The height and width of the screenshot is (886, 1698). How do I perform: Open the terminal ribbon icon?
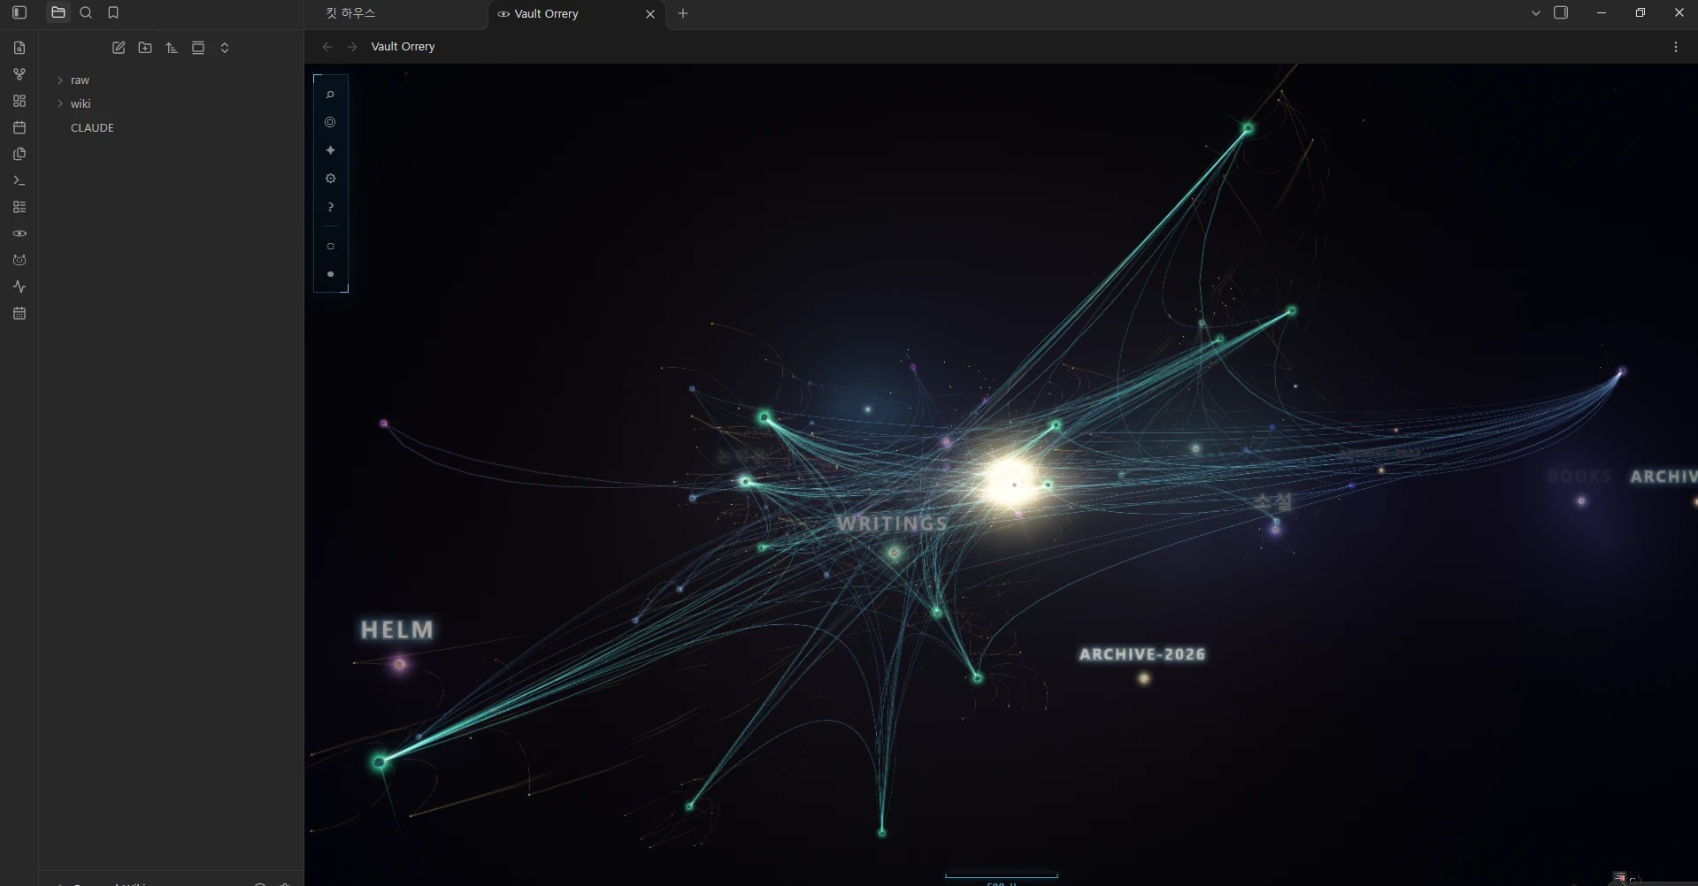click(19, 180)
